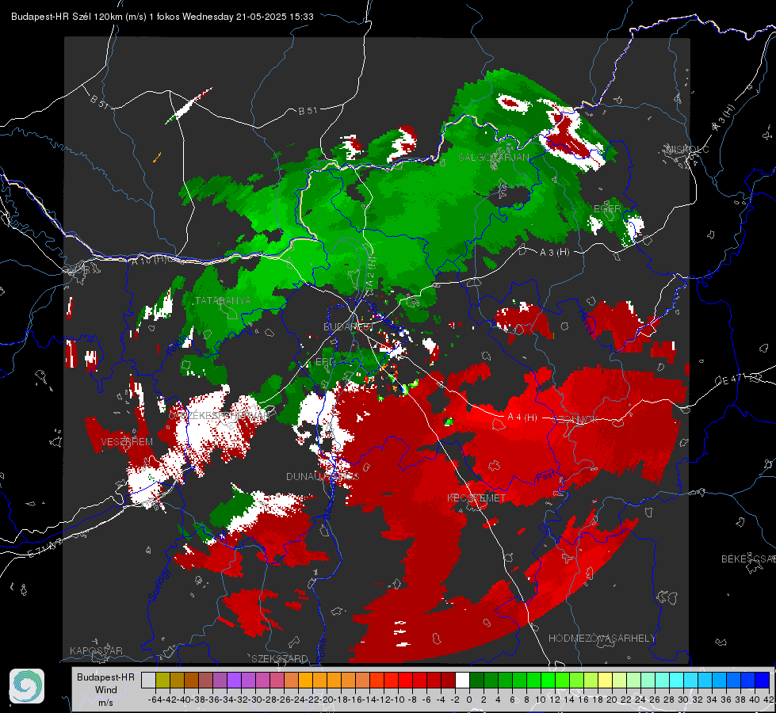This screenshot has width=776, height=713.
Task: Click the TATABÁNYA city label
Action: (223, 300)
